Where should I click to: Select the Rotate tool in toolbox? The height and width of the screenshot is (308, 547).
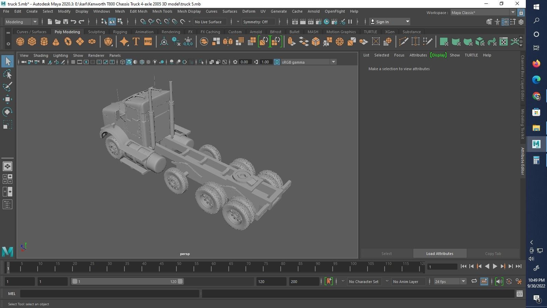[x=8, y=112]
